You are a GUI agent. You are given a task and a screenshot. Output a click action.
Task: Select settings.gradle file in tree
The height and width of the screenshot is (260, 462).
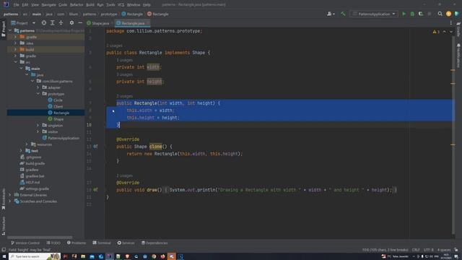34,188
